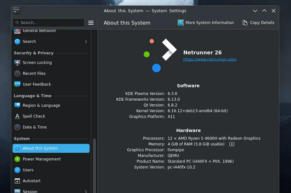The image size is (291, 193).
Task: Click KDE Frameworks Version value 6.13.0
Action: 174,99
